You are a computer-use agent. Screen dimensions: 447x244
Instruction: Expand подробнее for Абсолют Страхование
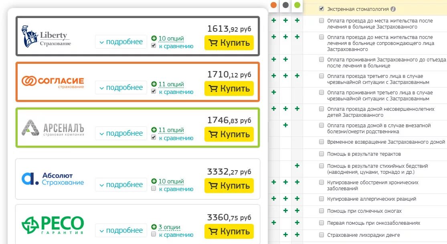121,185
